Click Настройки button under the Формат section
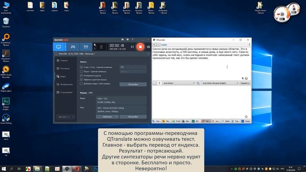This screenshot has height=172, width=306. [x=133, y=117]
